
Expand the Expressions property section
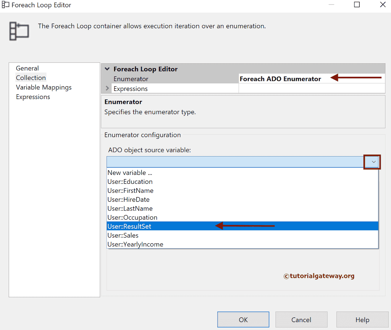(x=107, y=88)
